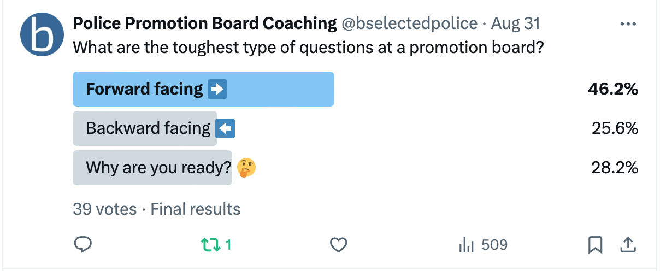Open the reply comment icon
This screenshot has width=660, height=271.
82,245
